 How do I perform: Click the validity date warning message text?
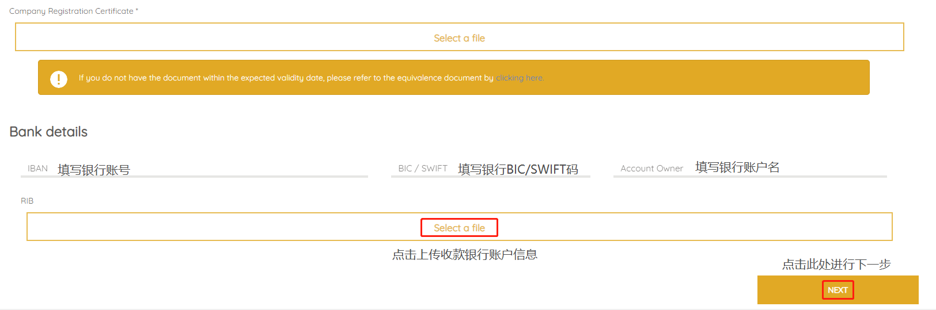coord(286,78)
